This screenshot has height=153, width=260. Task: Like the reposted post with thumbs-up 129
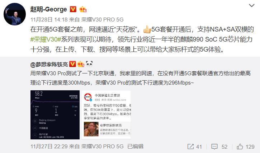[x=240, y=147]
